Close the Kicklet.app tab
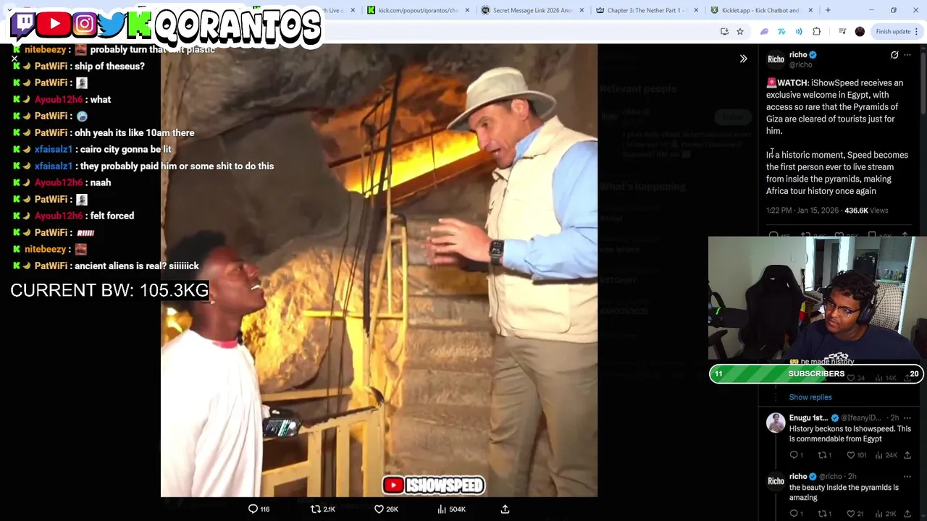This screenshot has height=521, width=927. tap(810, 10)
